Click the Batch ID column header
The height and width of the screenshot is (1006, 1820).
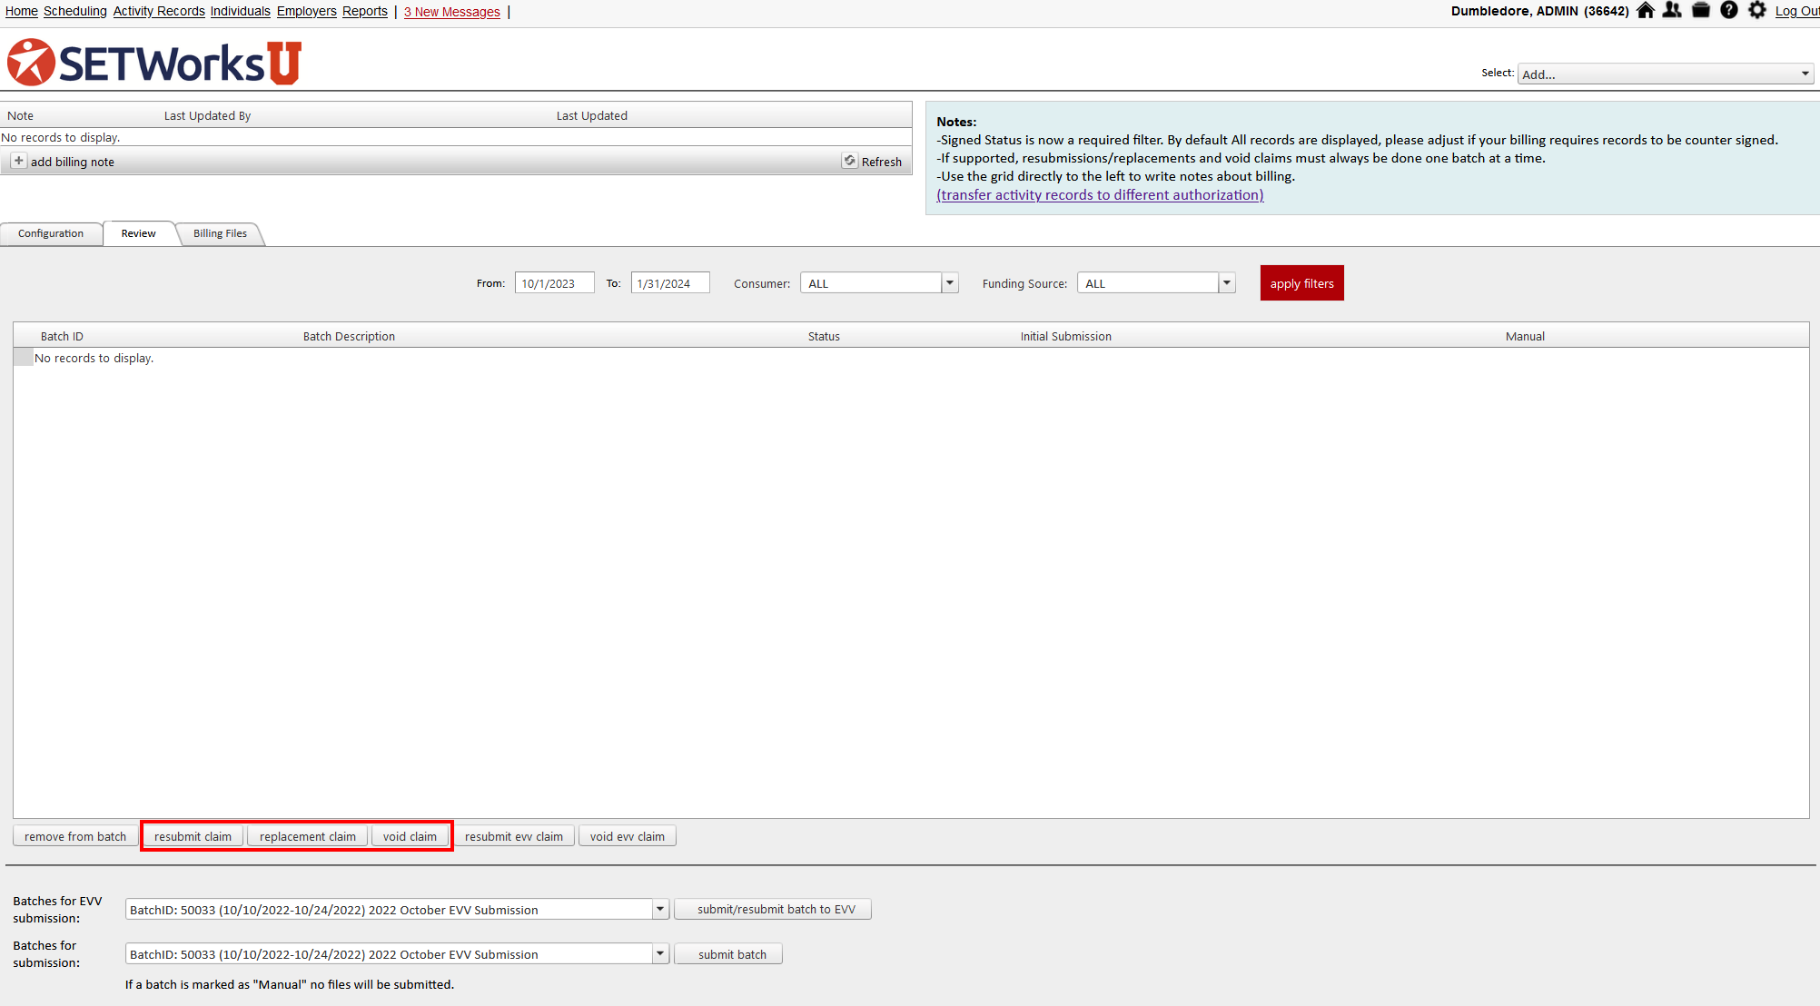point(62,336)
